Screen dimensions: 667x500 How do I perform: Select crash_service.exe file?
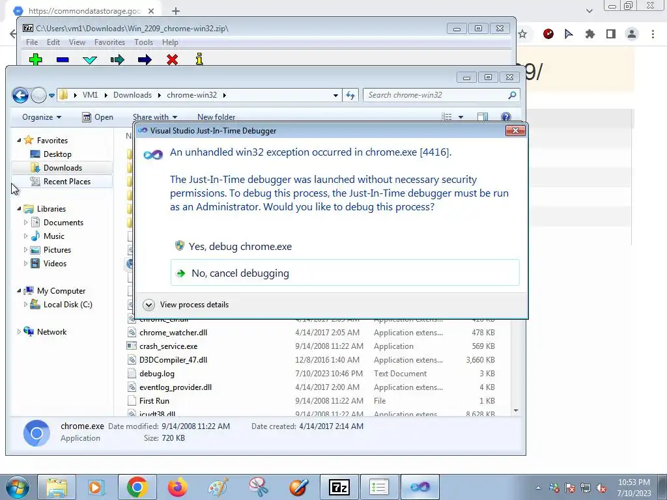169,346
